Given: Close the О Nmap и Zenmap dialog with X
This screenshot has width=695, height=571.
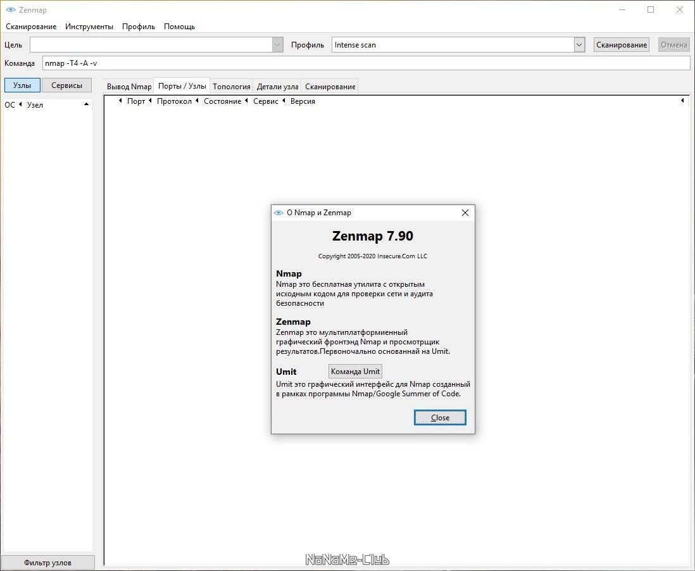Looking at the screenshot, I should coord(465,213).
